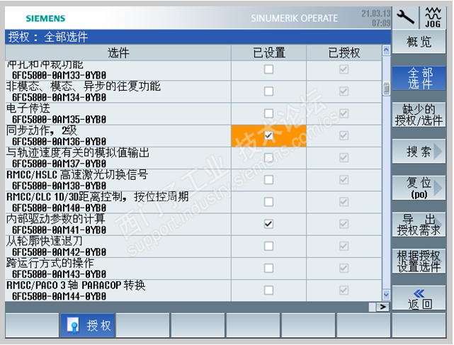The width and height of the screenshot is (454, 345).
Task: Select row RMCC/PACO 3轴 PARACOP 转换
Action: click(193, 290)
